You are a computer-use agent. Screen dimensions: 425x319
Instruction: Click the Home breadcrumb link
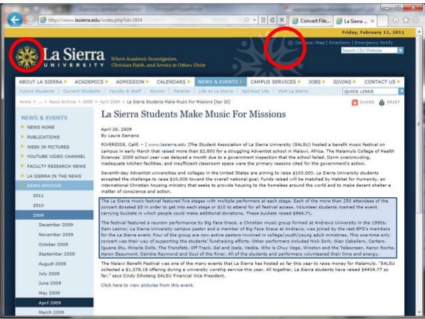pos(25,102)
